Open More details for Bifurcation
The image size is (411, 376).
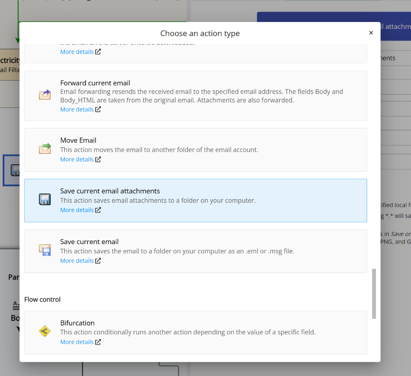(77, 342)
